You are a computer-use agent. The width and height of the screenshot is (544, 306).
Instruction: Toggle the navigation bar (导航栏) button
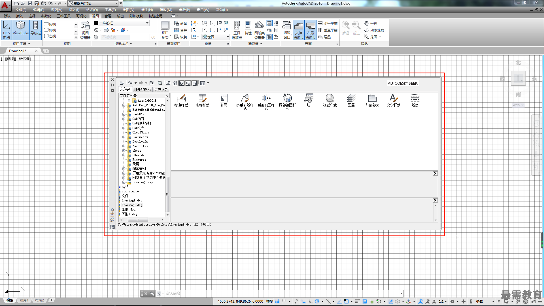pyautogui.click(x=36, y=30)
